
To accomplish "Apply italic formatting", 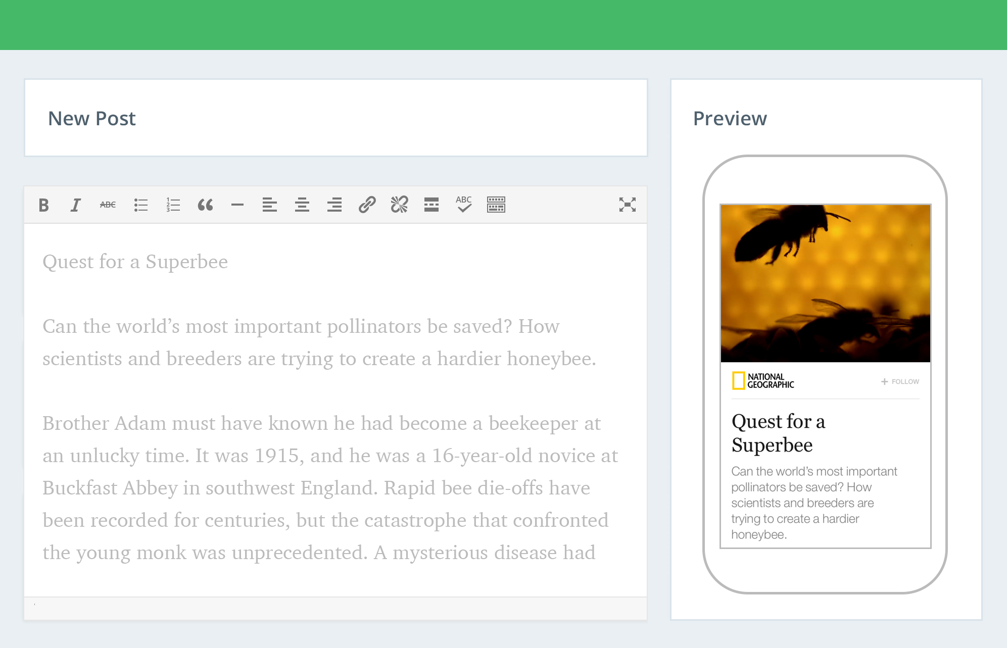I will [75, 205].
